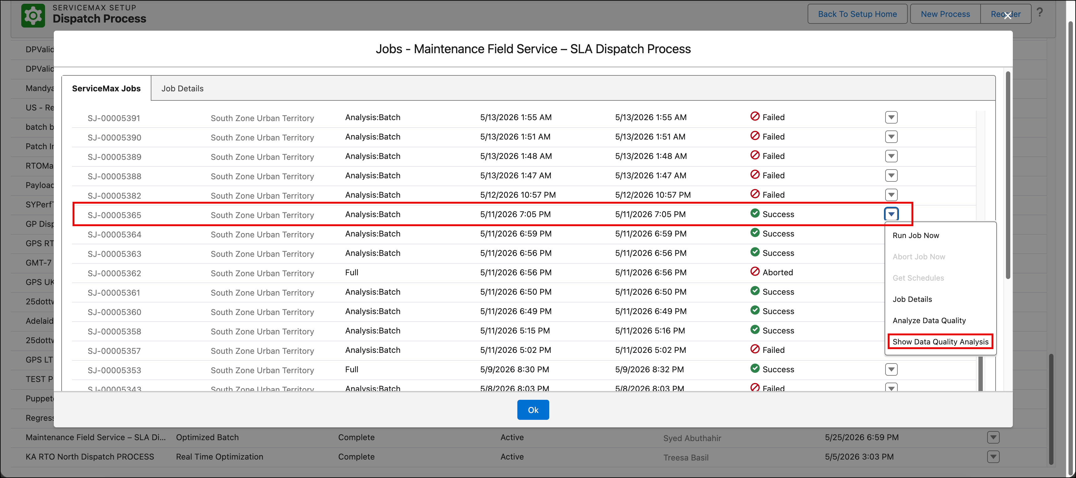Screen dimensions: 1076x478
Task: Select Job Details from context menu
Action: (x=912, y=300)
